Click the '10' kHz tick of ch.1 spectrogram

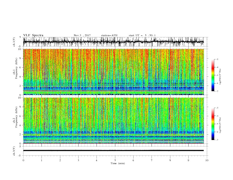click(x=20, y=49)
